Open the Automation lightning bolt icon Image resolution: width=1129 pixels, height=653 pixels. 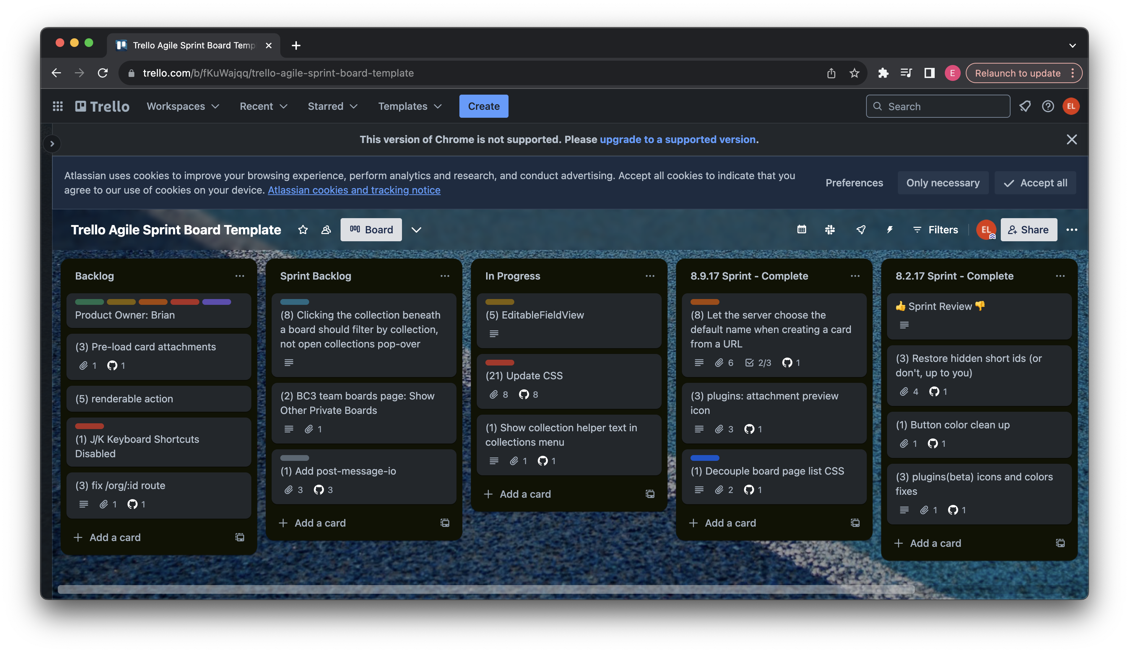(889, 230)
